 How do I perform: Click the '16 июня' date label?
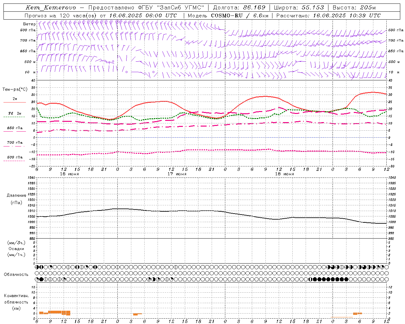click(69, 174)
